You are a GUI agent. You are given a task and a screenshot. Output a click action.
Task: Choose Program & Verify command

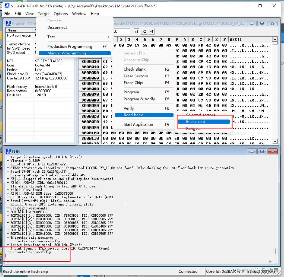pyautogui.click(x=144, y=99)
